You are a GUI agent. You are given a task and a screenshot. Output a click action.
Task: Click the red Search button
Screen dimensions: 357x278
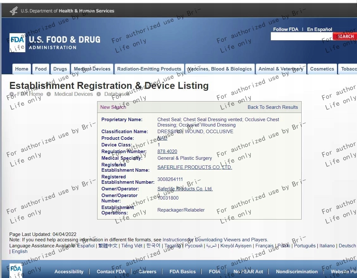click(x=345, y=36)
